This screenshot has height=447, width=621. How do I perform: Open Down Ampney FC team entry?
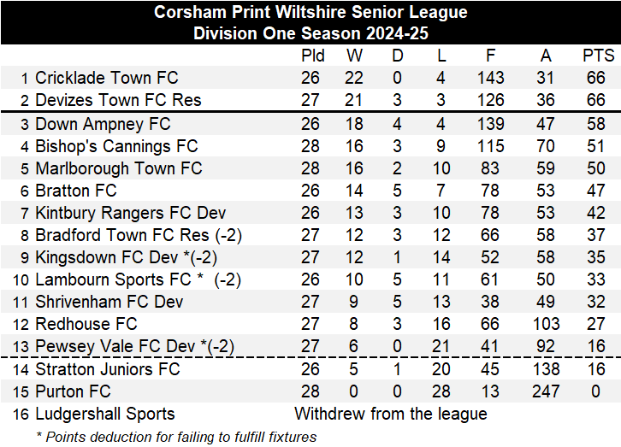(x=103, y=124)
